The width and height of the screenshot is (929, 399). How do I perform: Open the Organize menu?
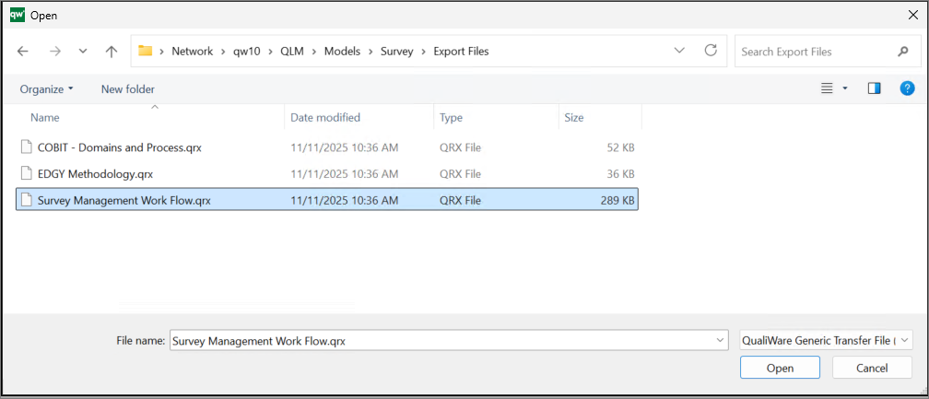[x=46, y=89]
